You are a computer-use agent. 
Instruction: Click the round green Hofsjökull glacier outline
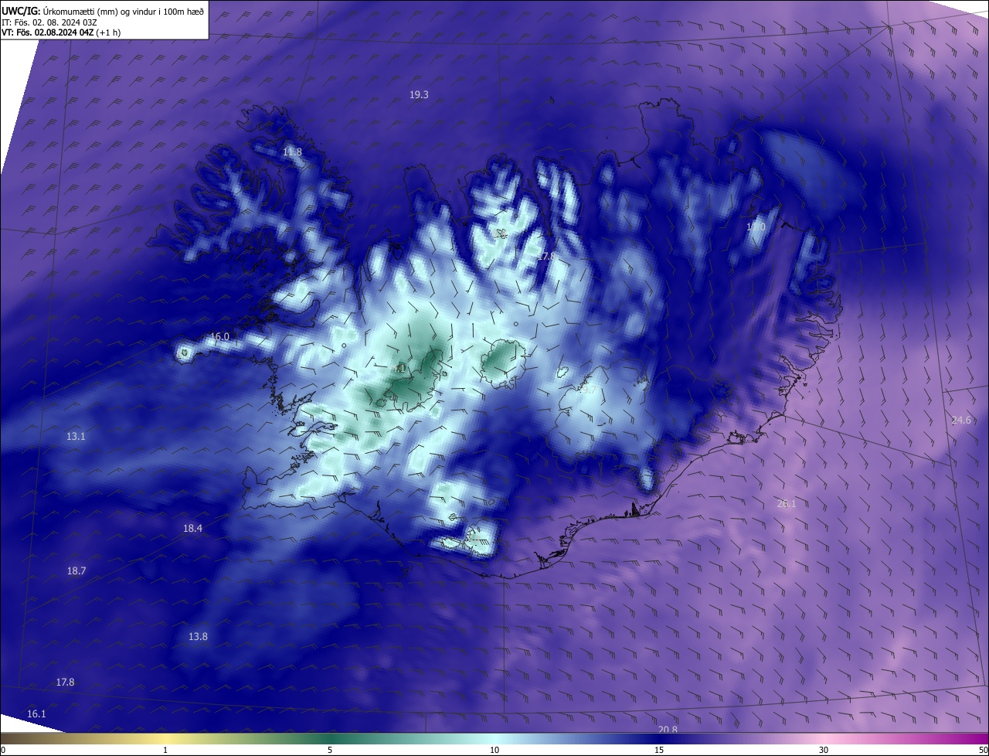click(504, 362)
